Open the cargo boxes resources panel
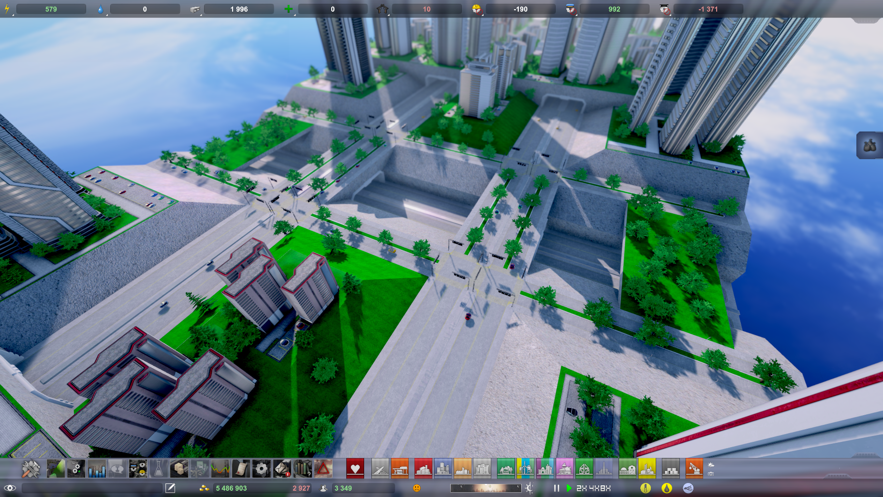883x497 pixels. point(178,468)
